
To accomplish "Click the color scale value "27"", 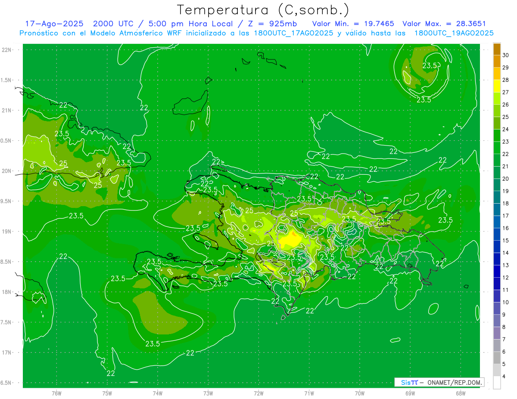I will 506,92.
